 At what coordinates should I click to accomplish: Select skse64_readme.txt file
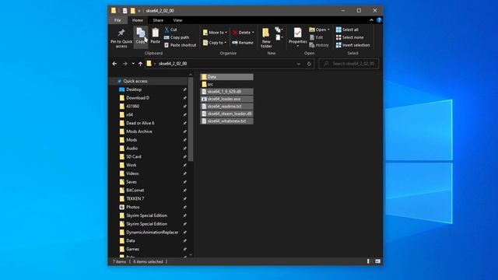tap(226, 107)
